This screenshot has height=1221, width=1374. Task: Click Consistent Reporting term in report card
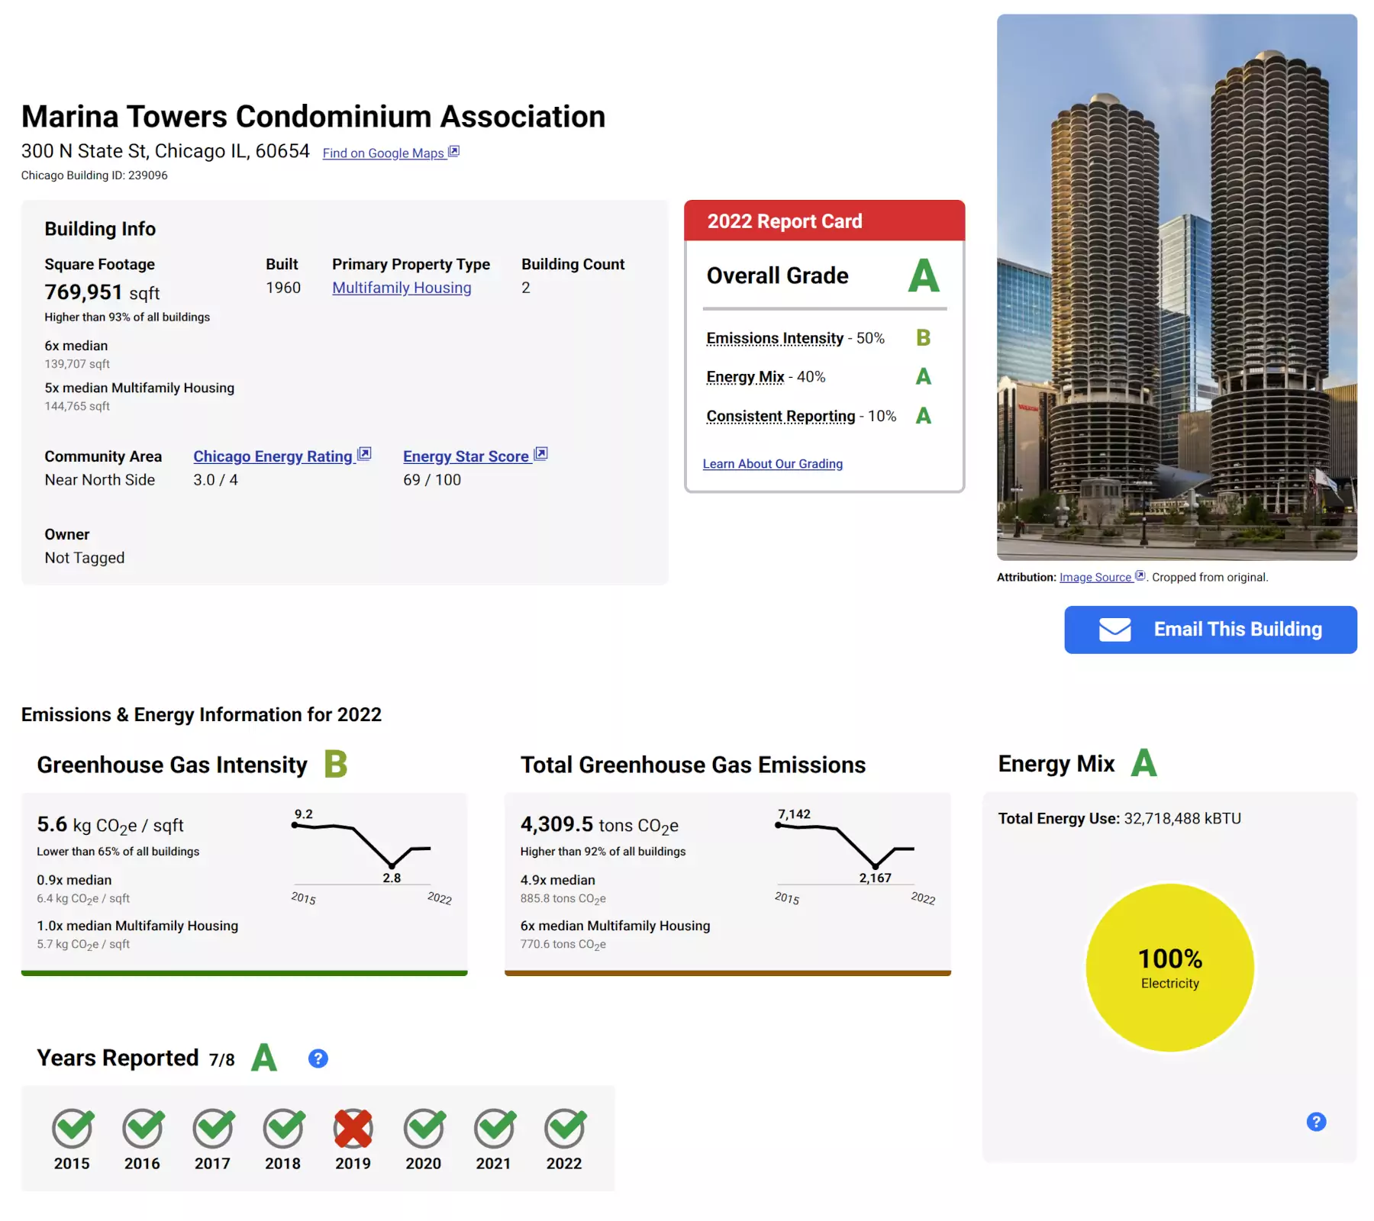[x=780, y=416]
